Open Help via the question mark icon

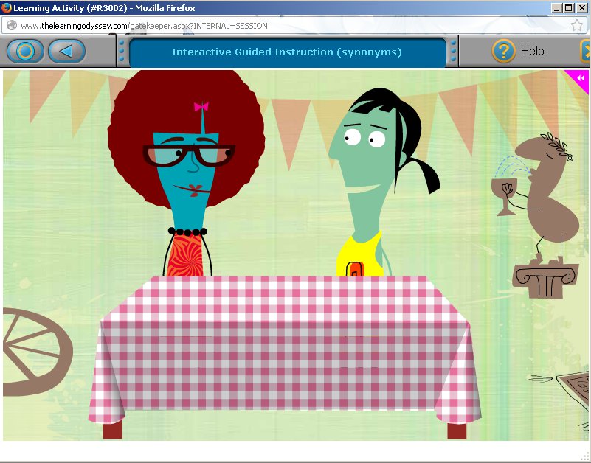point(503,51)
